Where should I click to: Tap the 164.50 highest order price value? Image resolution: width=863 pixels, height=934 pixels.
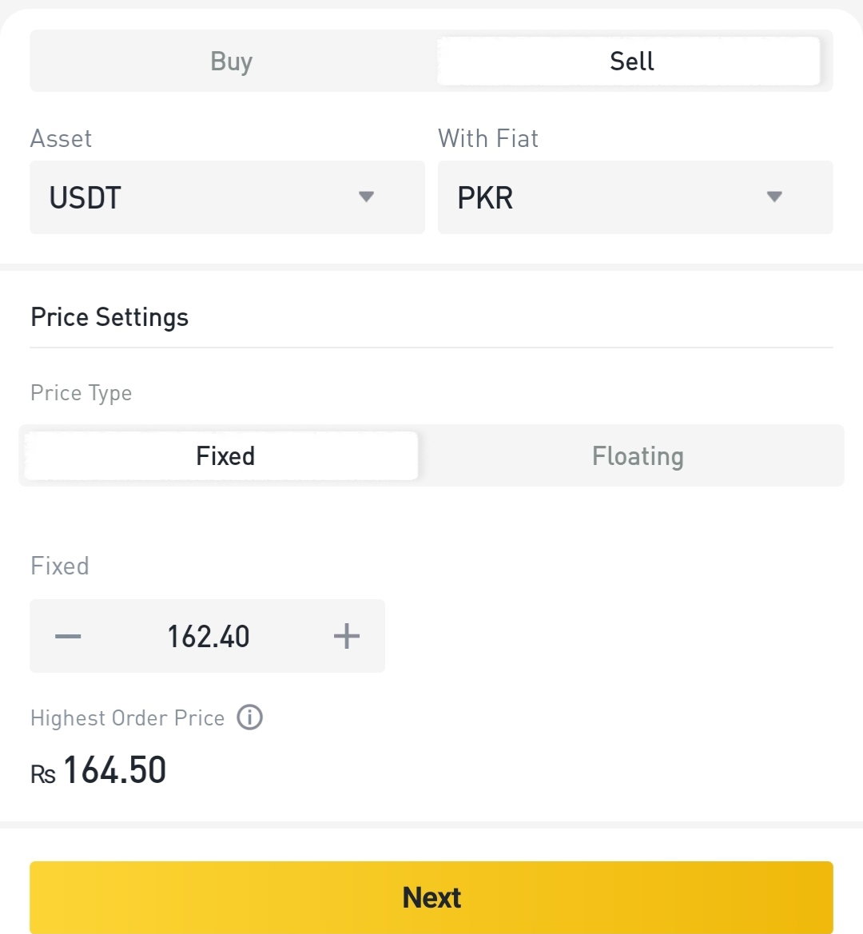(115, 769)
